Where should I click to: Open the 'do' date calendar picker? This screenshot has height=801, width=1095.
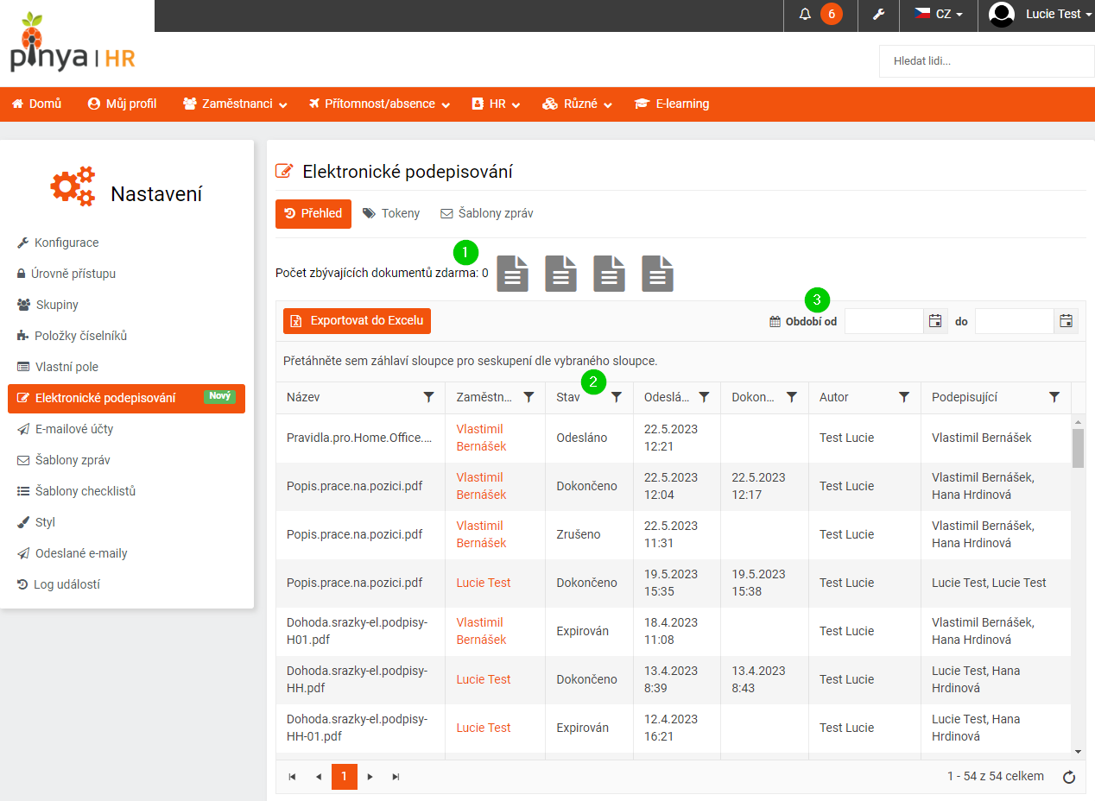point(1066,321)
